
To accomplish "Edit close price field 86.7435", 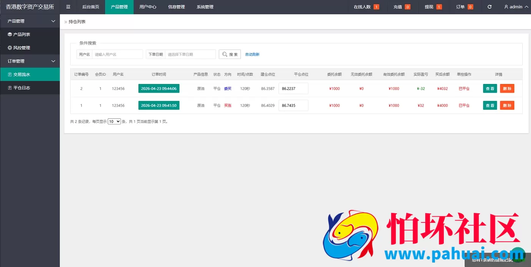I will pyautogui.click(x=294, y=106).
